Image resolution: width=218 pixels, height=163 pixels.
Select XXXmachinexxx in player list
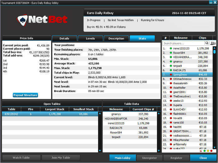point(187,79)
